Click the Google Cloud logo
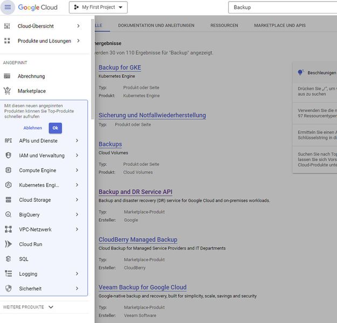 pyautogui.click(x=38, y=8)
